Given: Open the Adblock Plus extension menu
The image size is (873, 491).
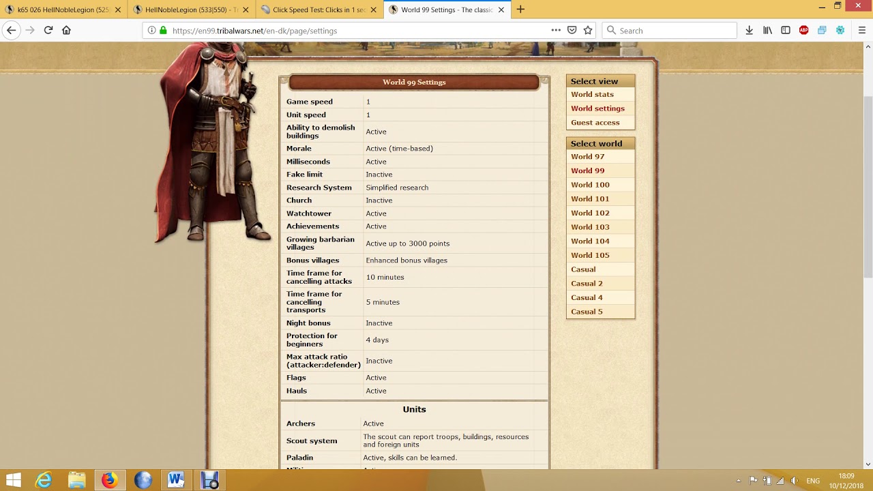Looking at the screenshot, I should (804, 30).
